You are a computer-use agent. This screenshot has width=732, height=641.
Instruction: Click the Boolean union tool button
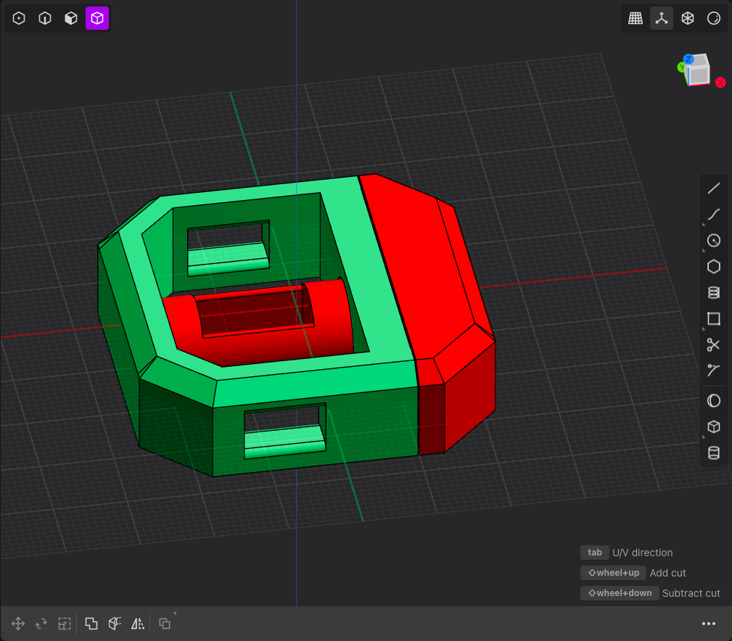point(91,624)
